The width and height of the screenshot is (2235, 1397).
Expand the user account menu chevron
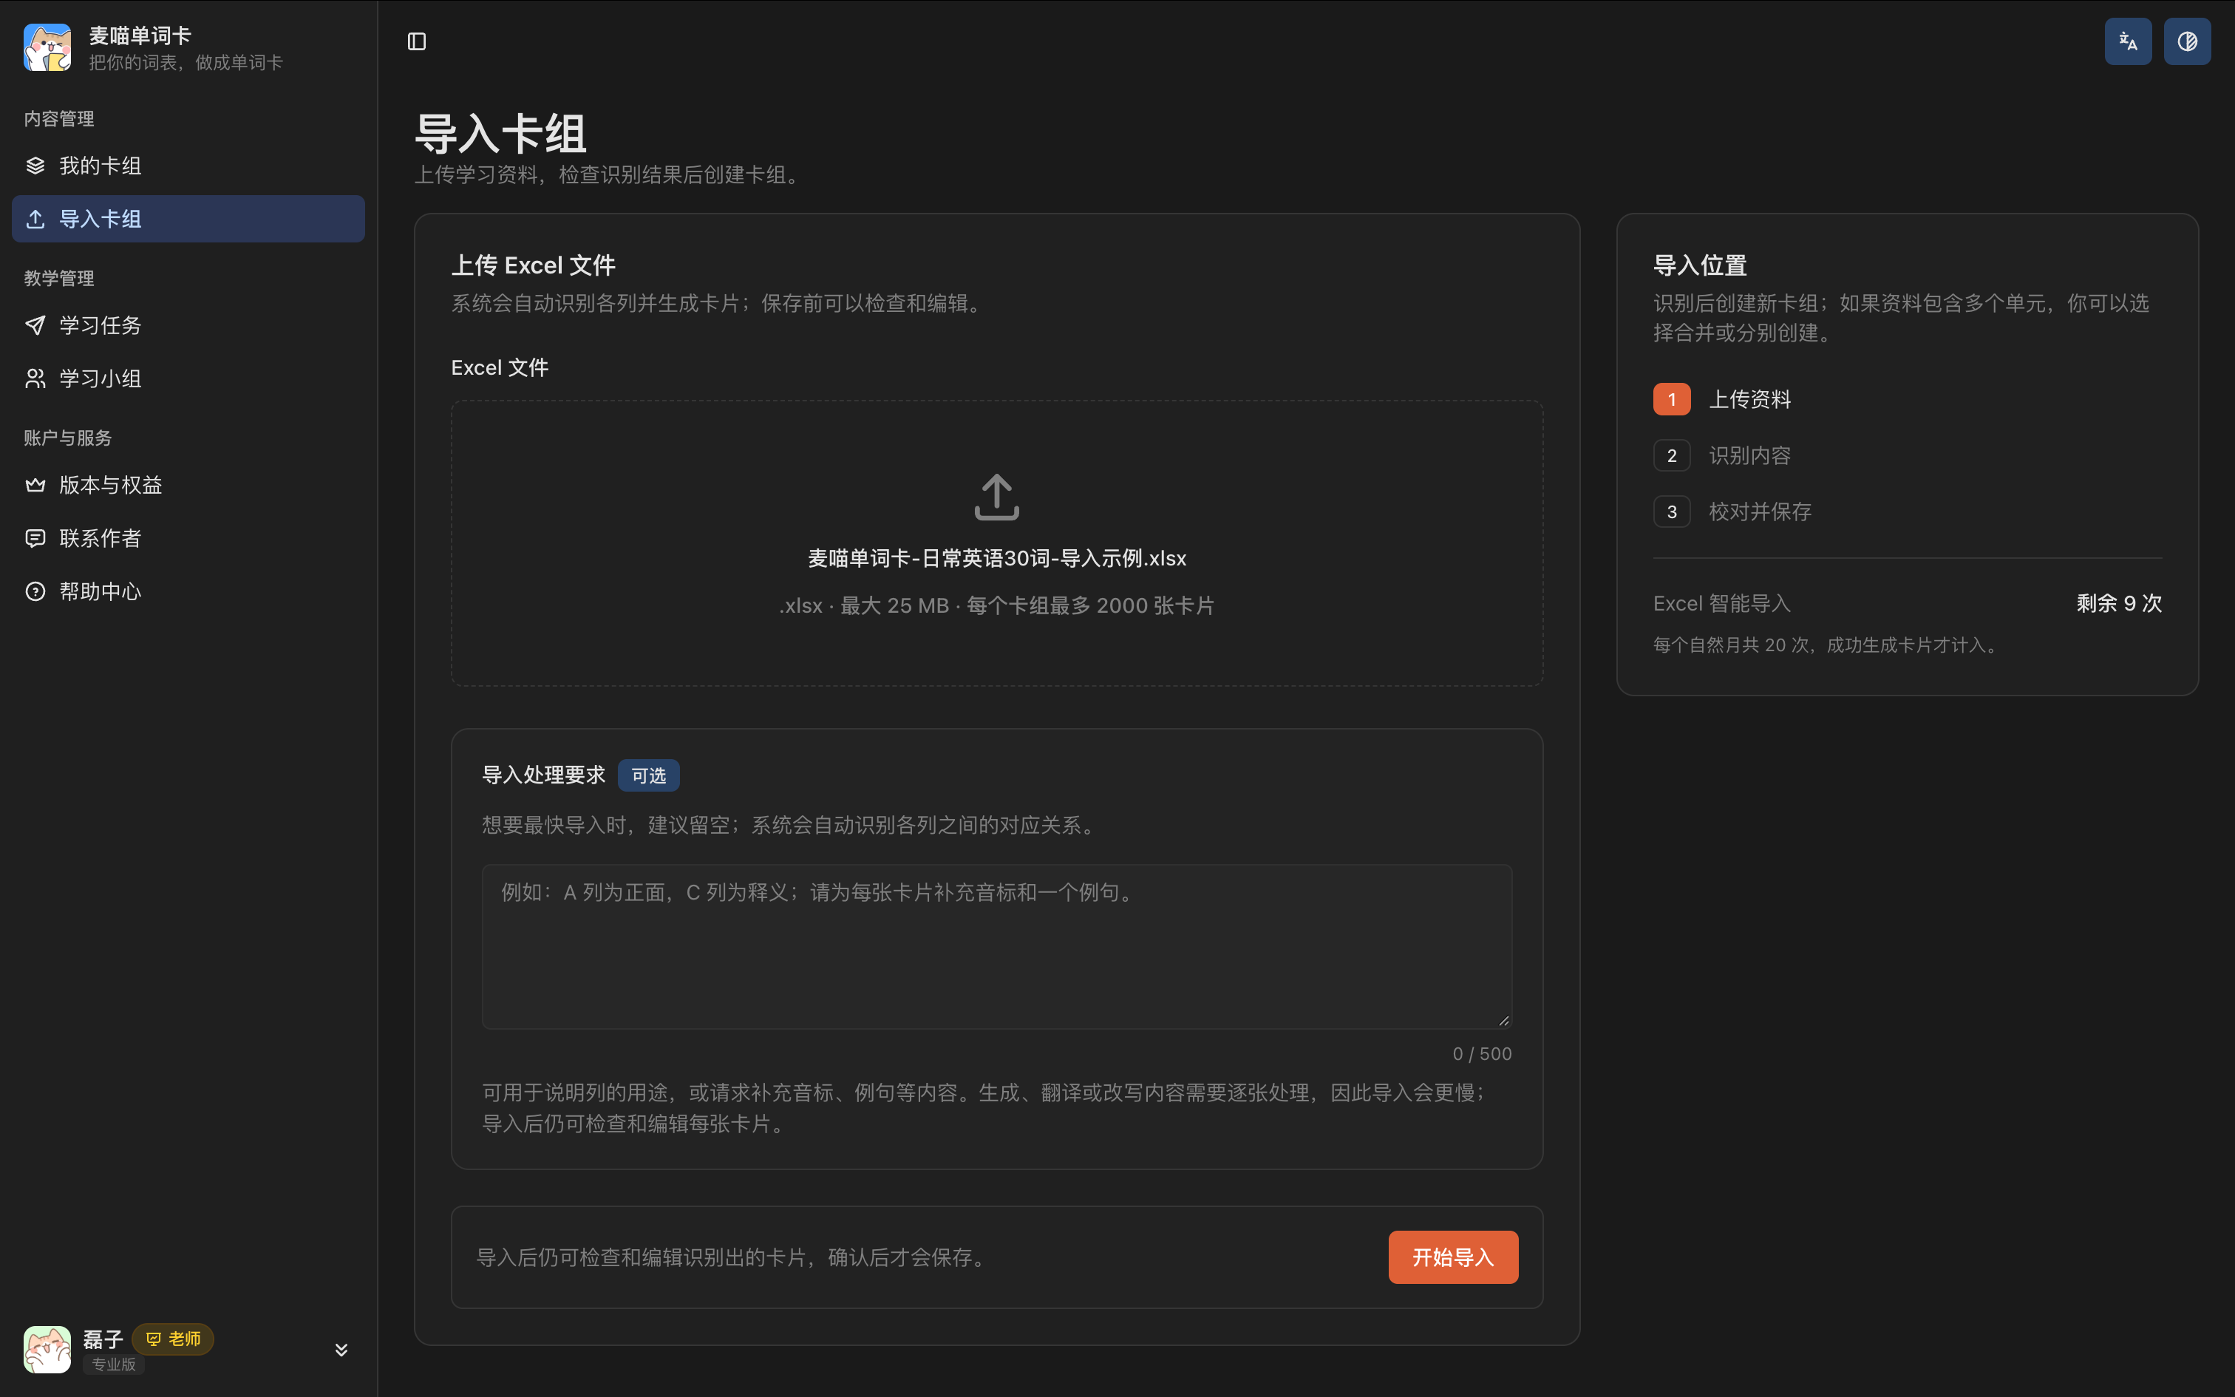coord(341,1350)
